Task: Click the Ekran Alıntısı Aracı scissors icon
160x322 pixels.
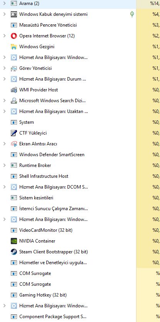Action: point(14,144)
